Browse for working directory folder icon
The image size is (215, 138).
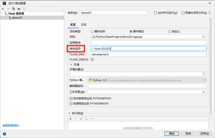pos(204,92)
